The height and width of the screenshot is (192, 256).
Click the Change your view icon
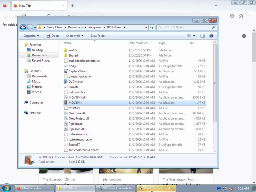[x=188, y=36]
